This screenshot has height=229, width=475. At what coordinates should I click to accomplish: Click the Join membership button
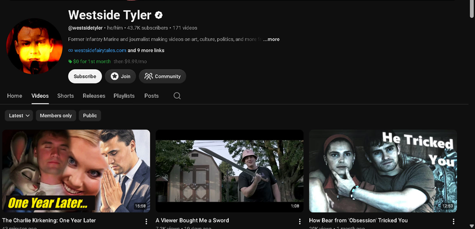pyautogui.click(x=121, y=76)
